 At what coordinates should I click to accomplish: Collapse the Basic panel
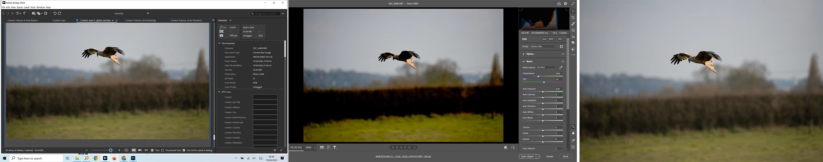524,61
